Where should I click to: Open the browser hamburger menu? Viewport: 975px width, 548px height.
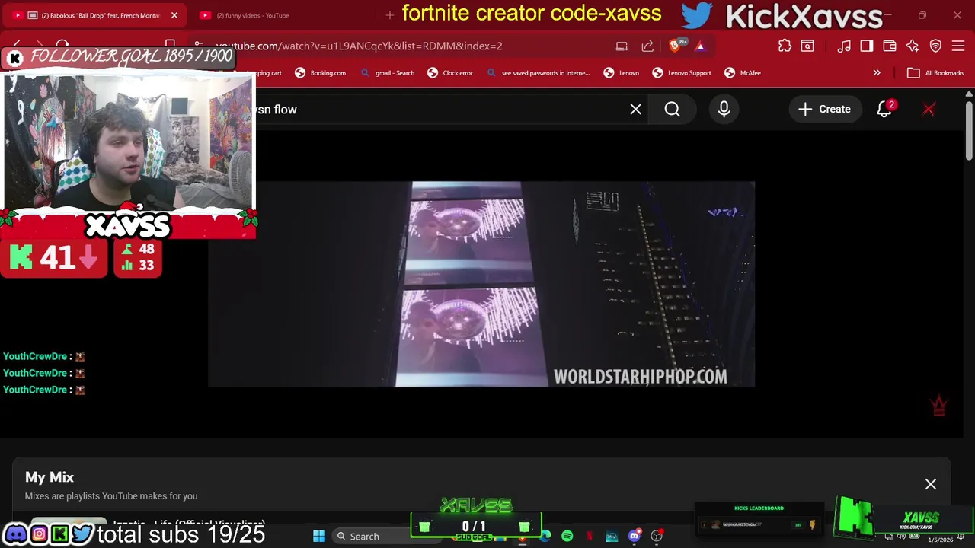(959, 46)
